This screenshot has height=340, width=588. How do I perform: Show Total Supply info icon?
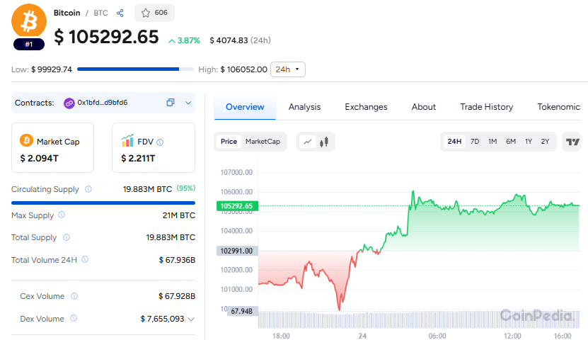coord(67,237)
